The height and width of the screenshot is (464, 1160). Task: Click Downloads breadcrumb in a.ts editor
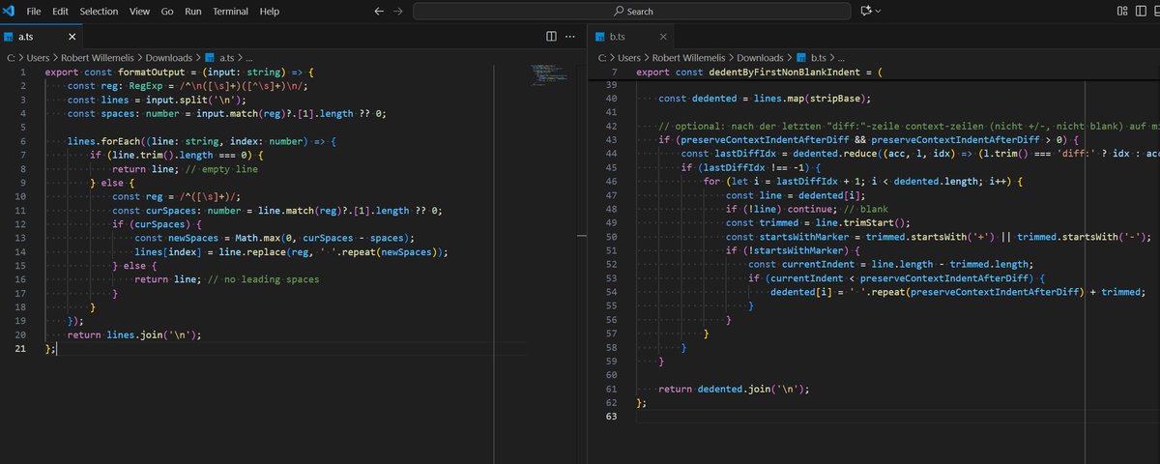coord(168,58)
